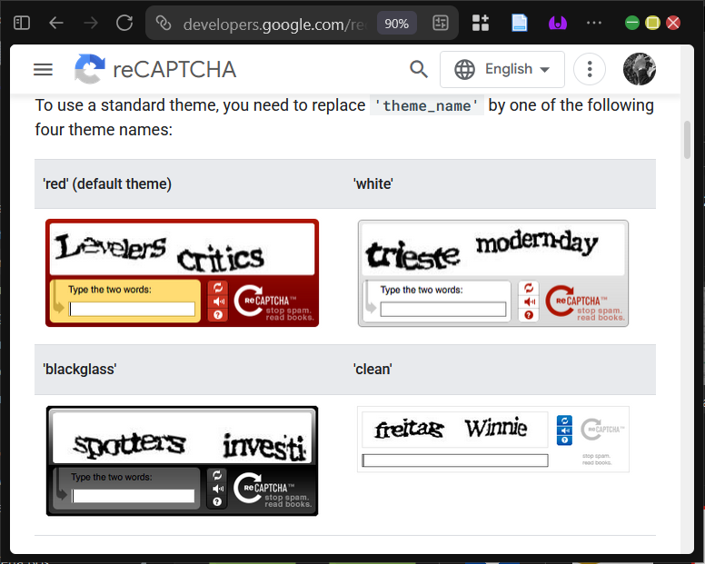The image size is (705, 564).
Task: Open site info link icon in address bar
Action: [164, 23]
